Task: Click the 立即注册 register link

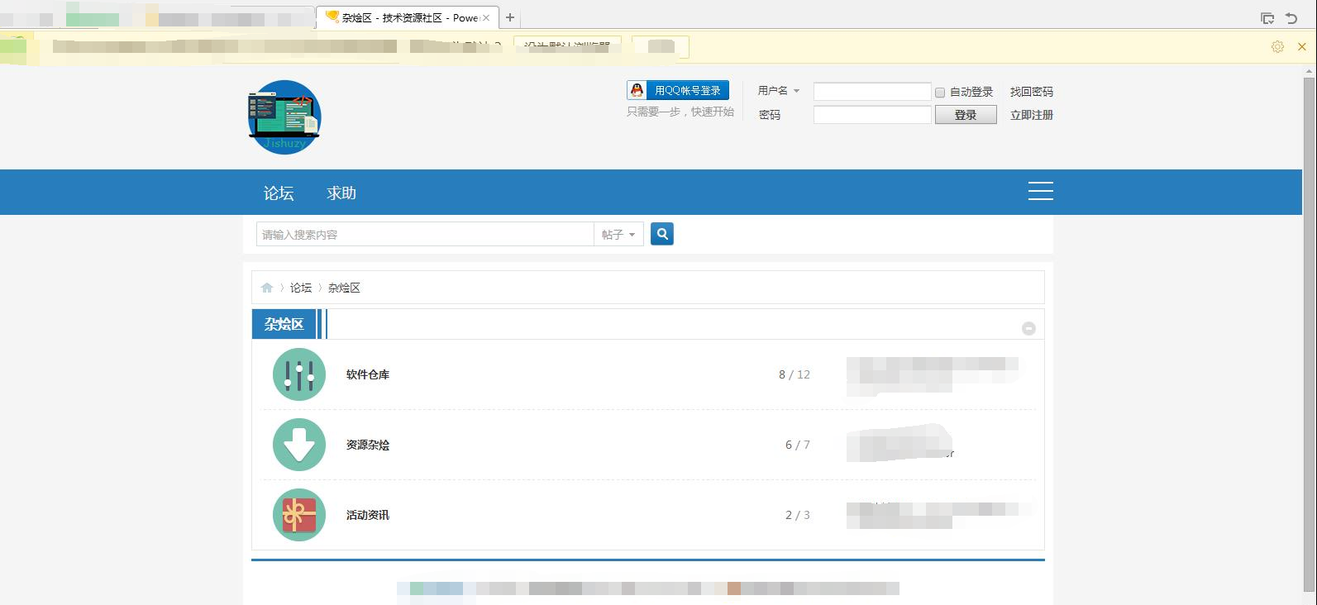Action: [1031, 115]
